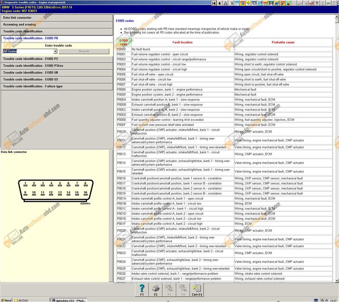The height and width of the screenshot is (302, 339).
Task: Click 'Fuel shut-off valve - open circuit'
Action: point(152,74)
